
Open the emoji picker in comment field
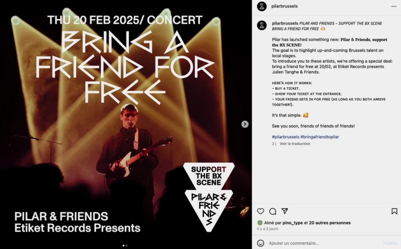[x=261, y=243]
